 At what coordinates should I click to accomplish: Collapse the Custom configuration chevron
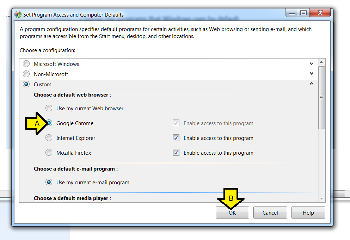point(311,84)
